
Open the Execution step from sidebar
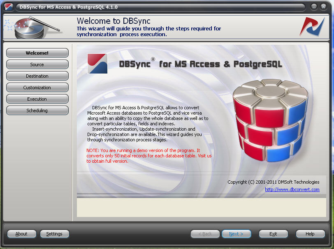[x=37, y=99]
